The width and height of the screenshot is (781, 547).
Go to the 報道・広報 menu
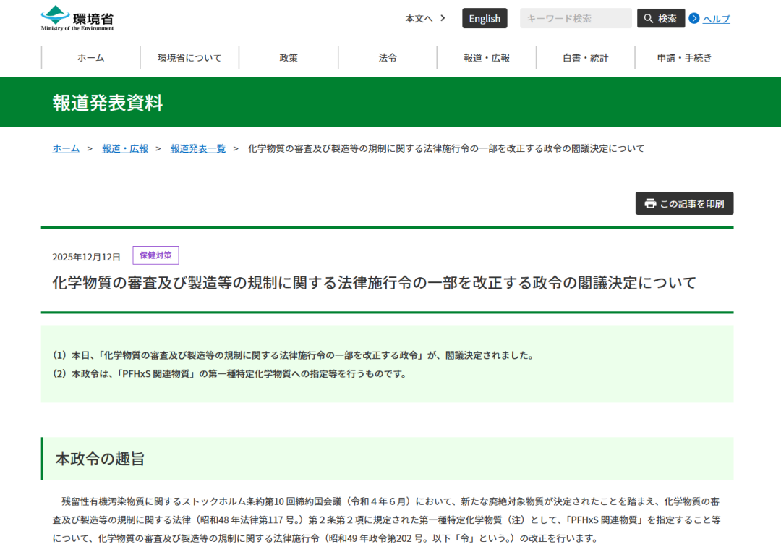(x=487, y=58)
